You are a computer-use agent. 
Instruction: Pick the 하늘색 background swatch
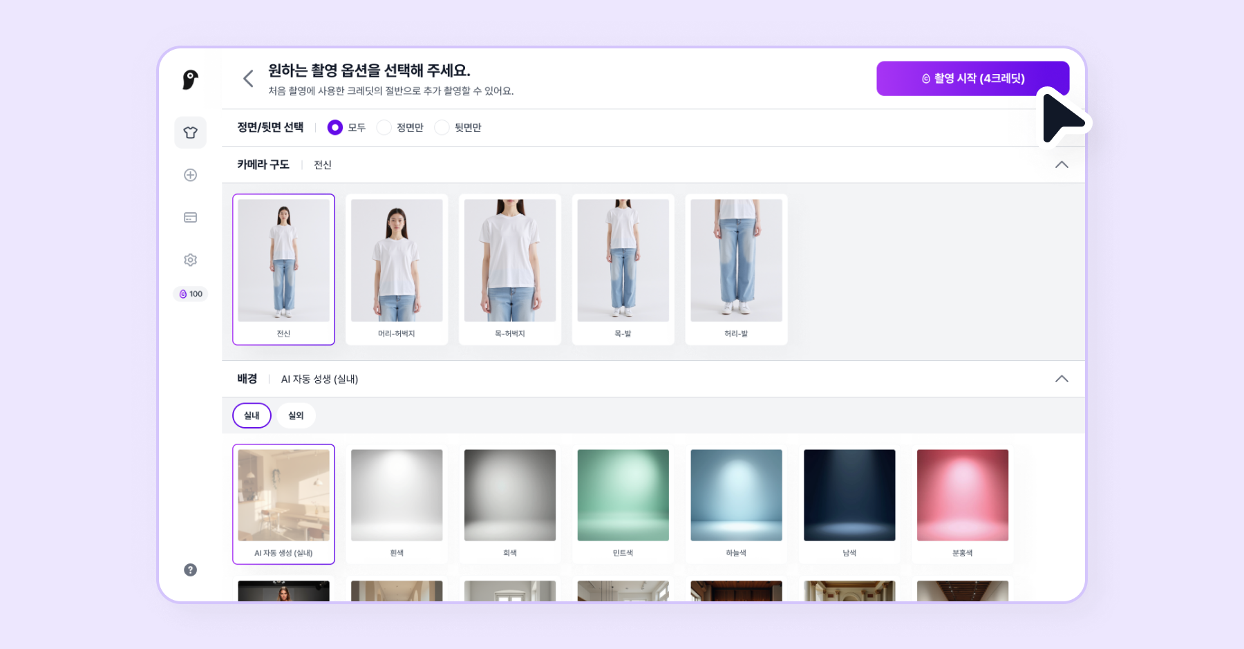point(737,504)
